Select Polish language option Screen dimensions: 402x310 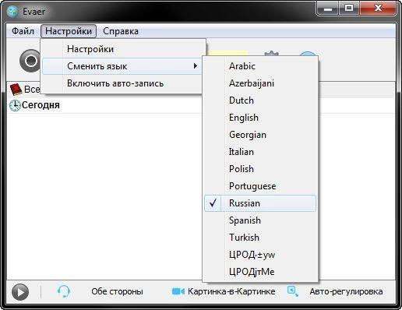click(260, 169)
